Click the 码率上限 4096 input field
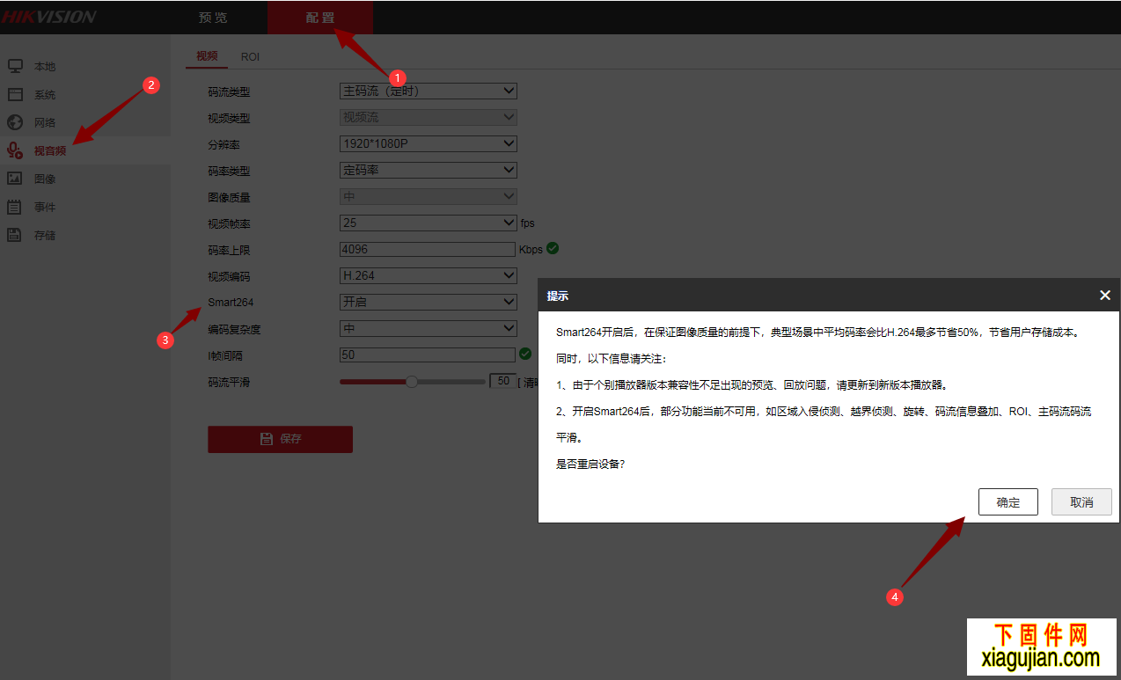 point(428,249)
